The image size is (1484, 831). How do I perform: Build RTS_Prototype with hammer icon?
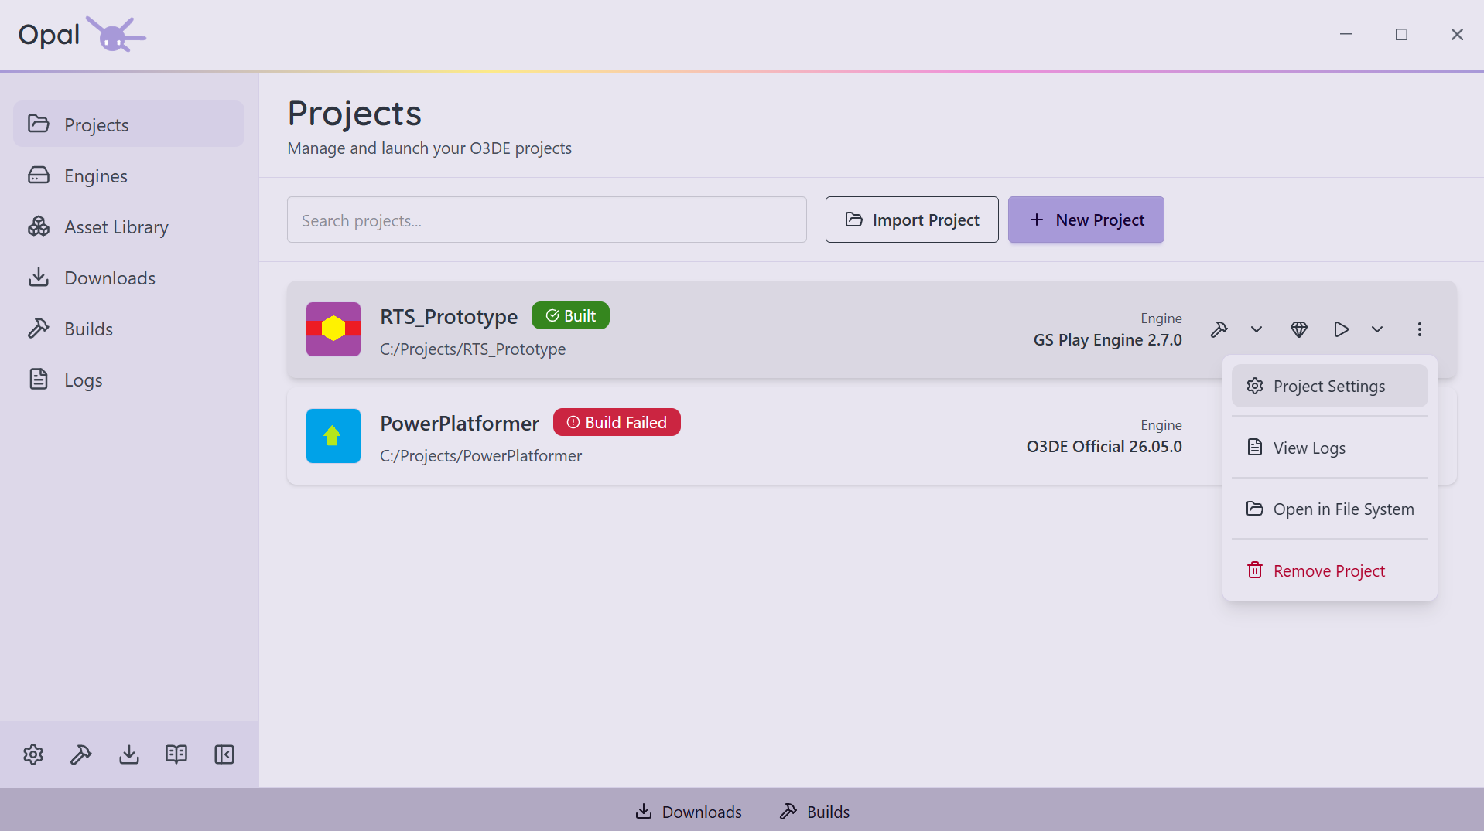click(1219, 329)
